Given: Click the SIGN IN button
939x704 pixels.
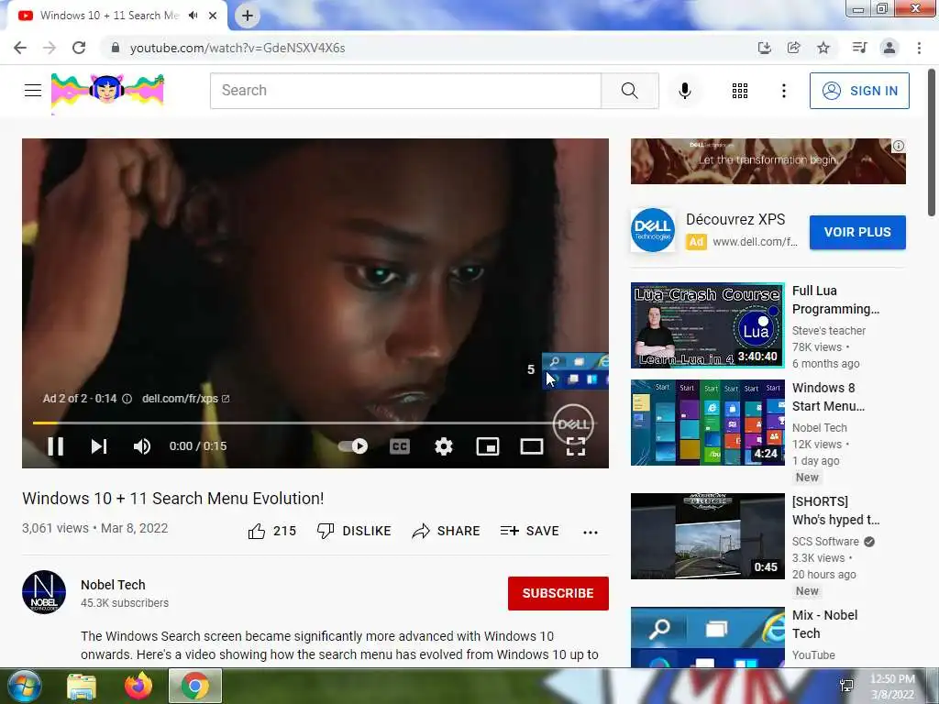Looking at the screenshot, I should coord(859,91).
